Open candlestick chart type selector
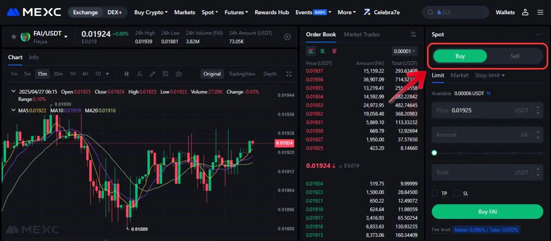 click(x=126, y=74)
